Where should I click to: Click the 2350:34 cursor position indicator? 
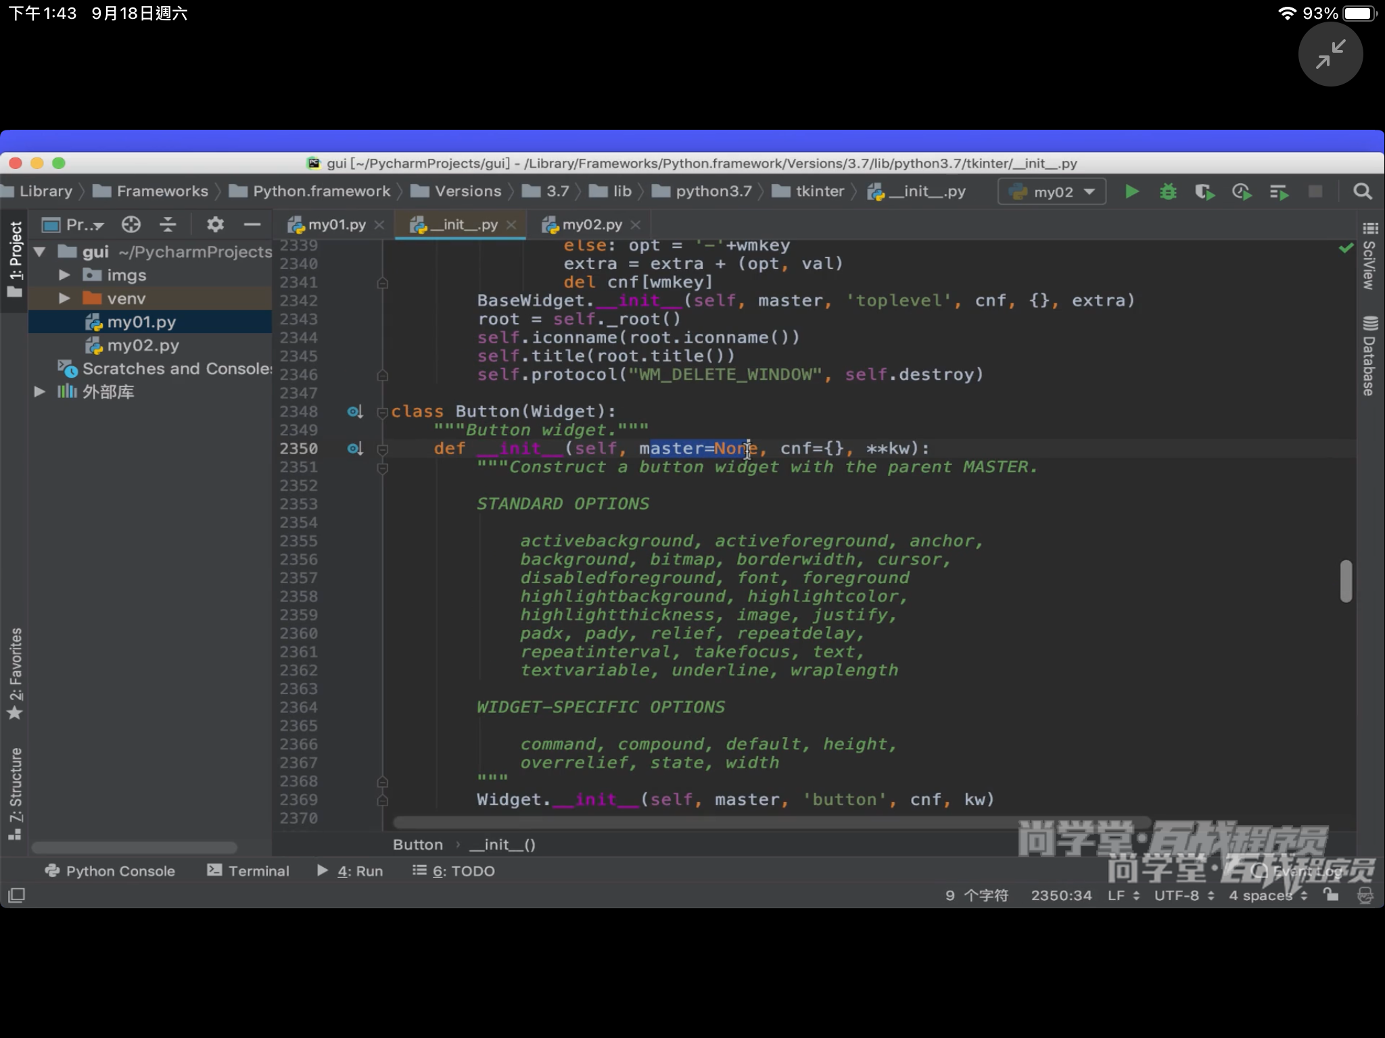click(1061, 895)
